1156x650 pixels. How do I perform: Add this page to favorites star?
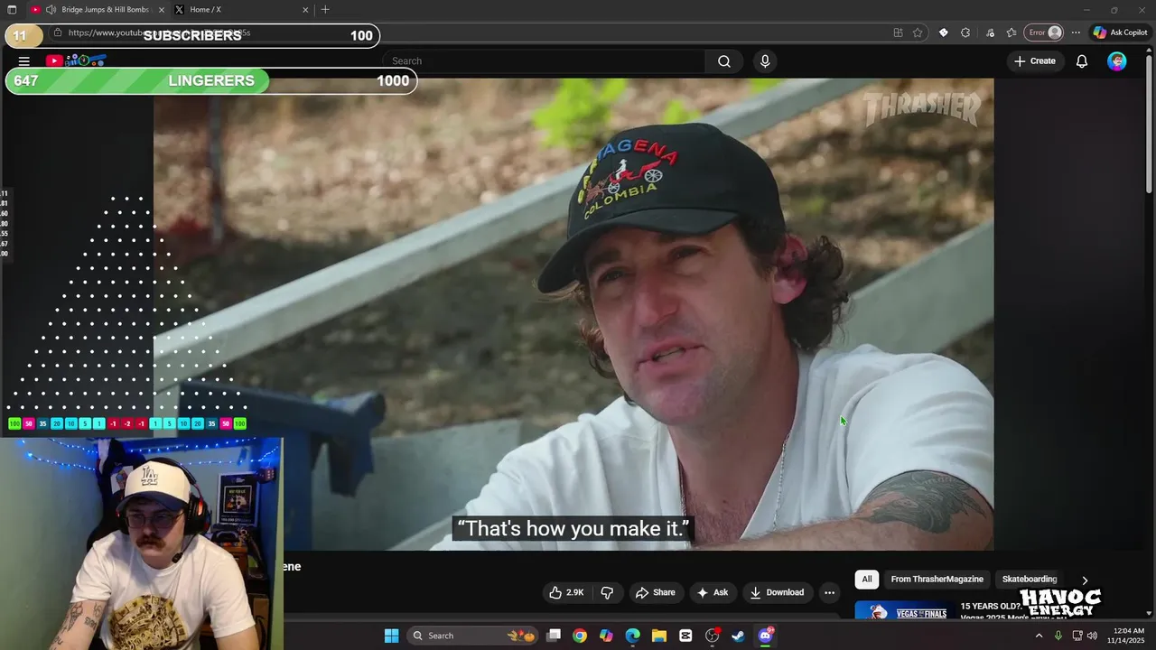(x=918, y=32)
